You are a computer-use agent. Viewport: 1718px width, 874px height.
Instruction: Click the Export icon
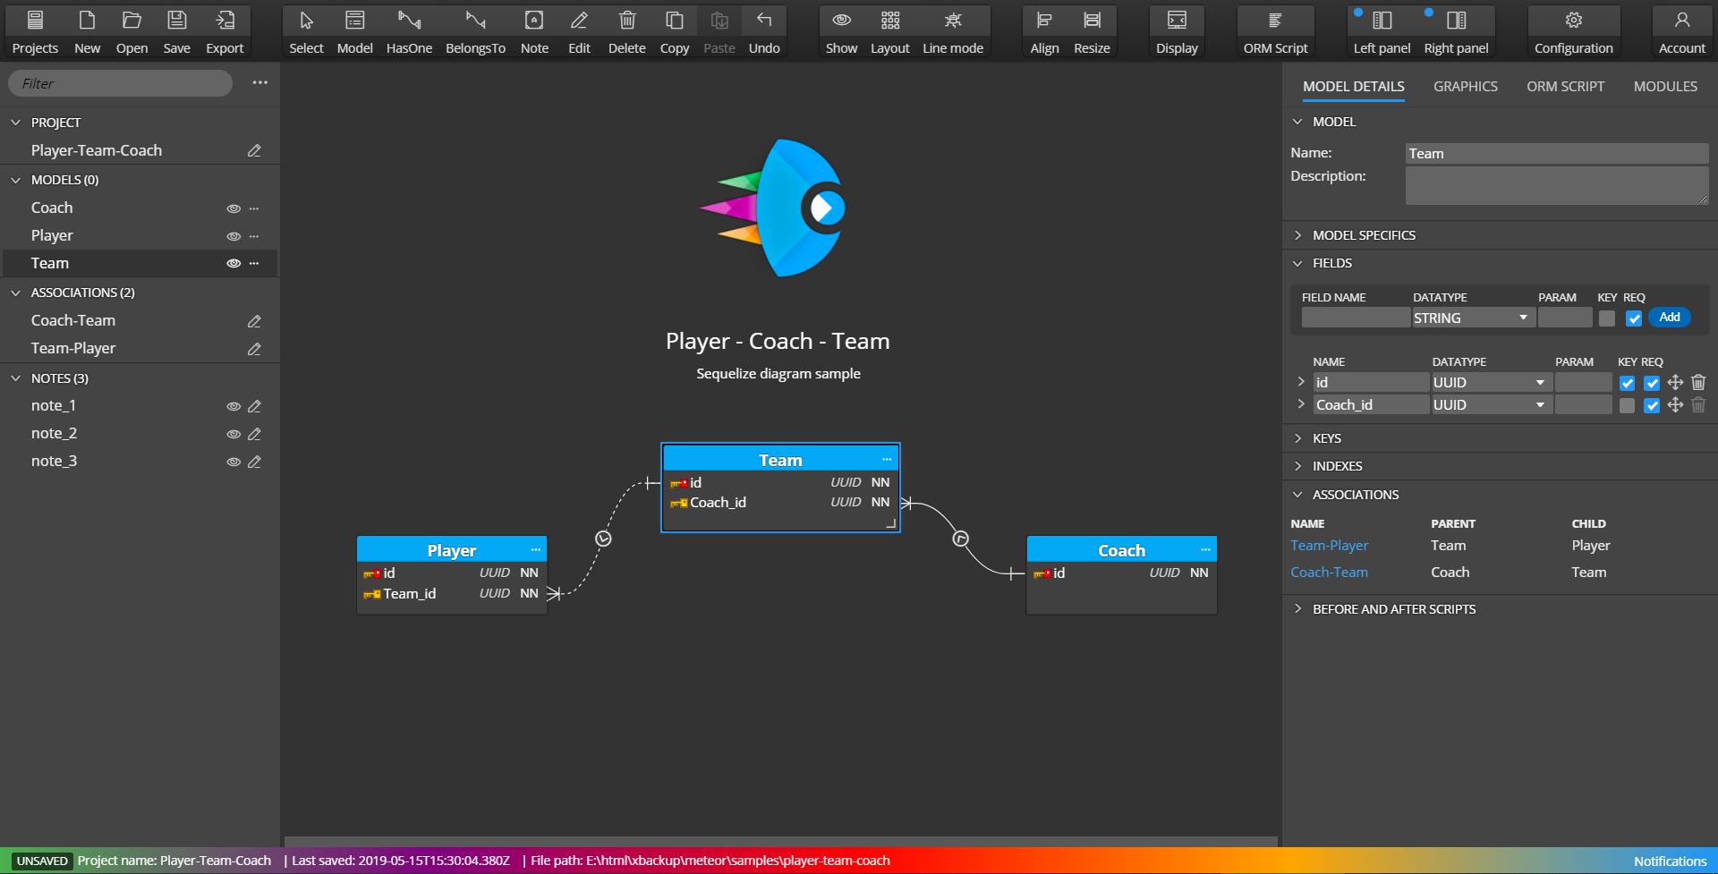tap(225, 21)
